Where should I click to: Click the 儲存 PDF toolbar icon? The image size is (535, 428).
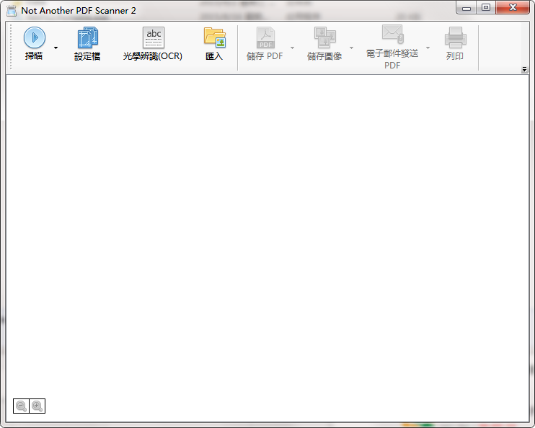tap(265, 38)
